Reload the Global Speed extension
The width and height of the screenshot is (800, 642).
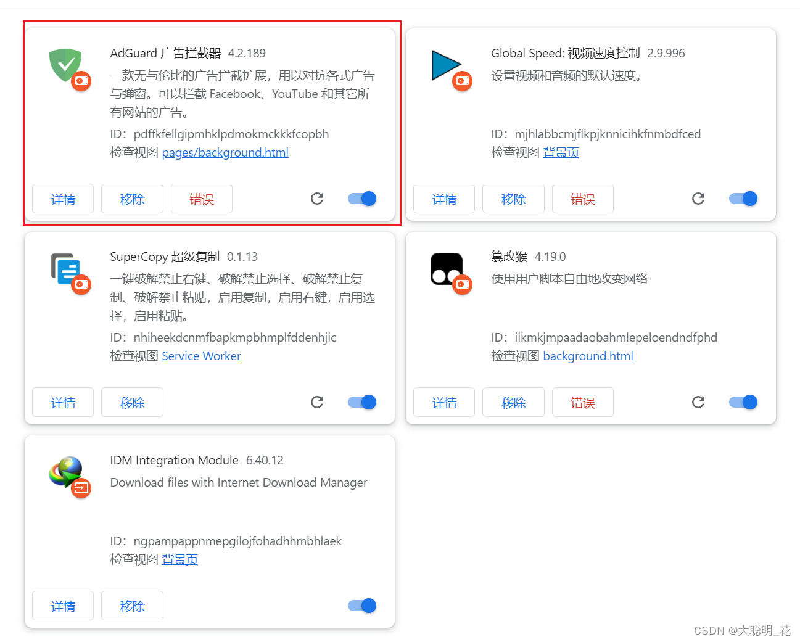[x=698, y=199]
